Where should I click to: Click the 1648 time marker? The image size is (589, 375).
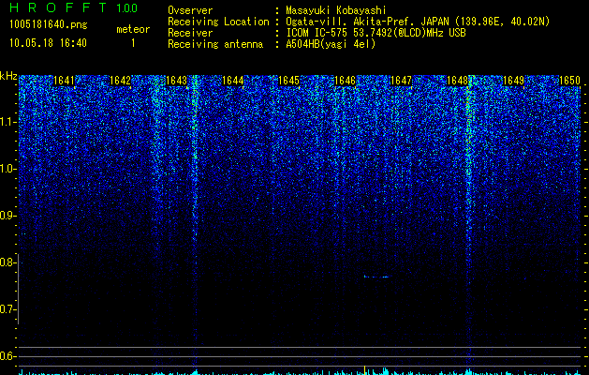coord(457,81)
